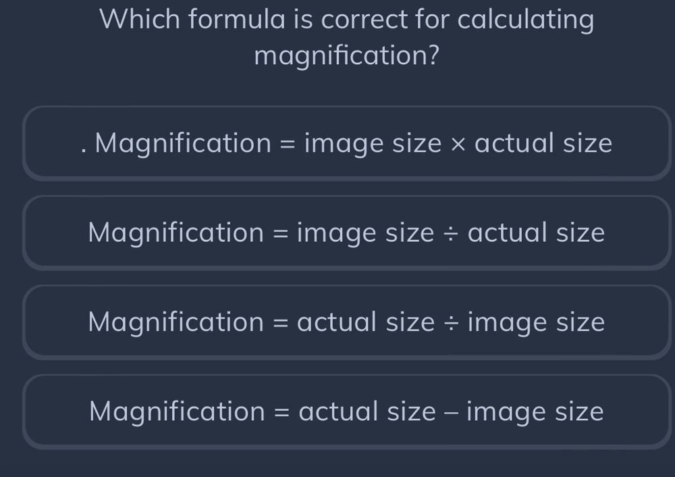Image resolution: width=675 pixels, height=477 pixels.
Task: Click the question title text
Action: click(346, 37)
